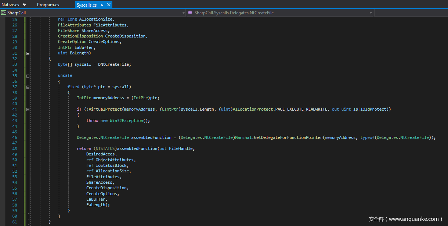
Task: Collapse the block at line 31
Action: [x=28, y=53]
